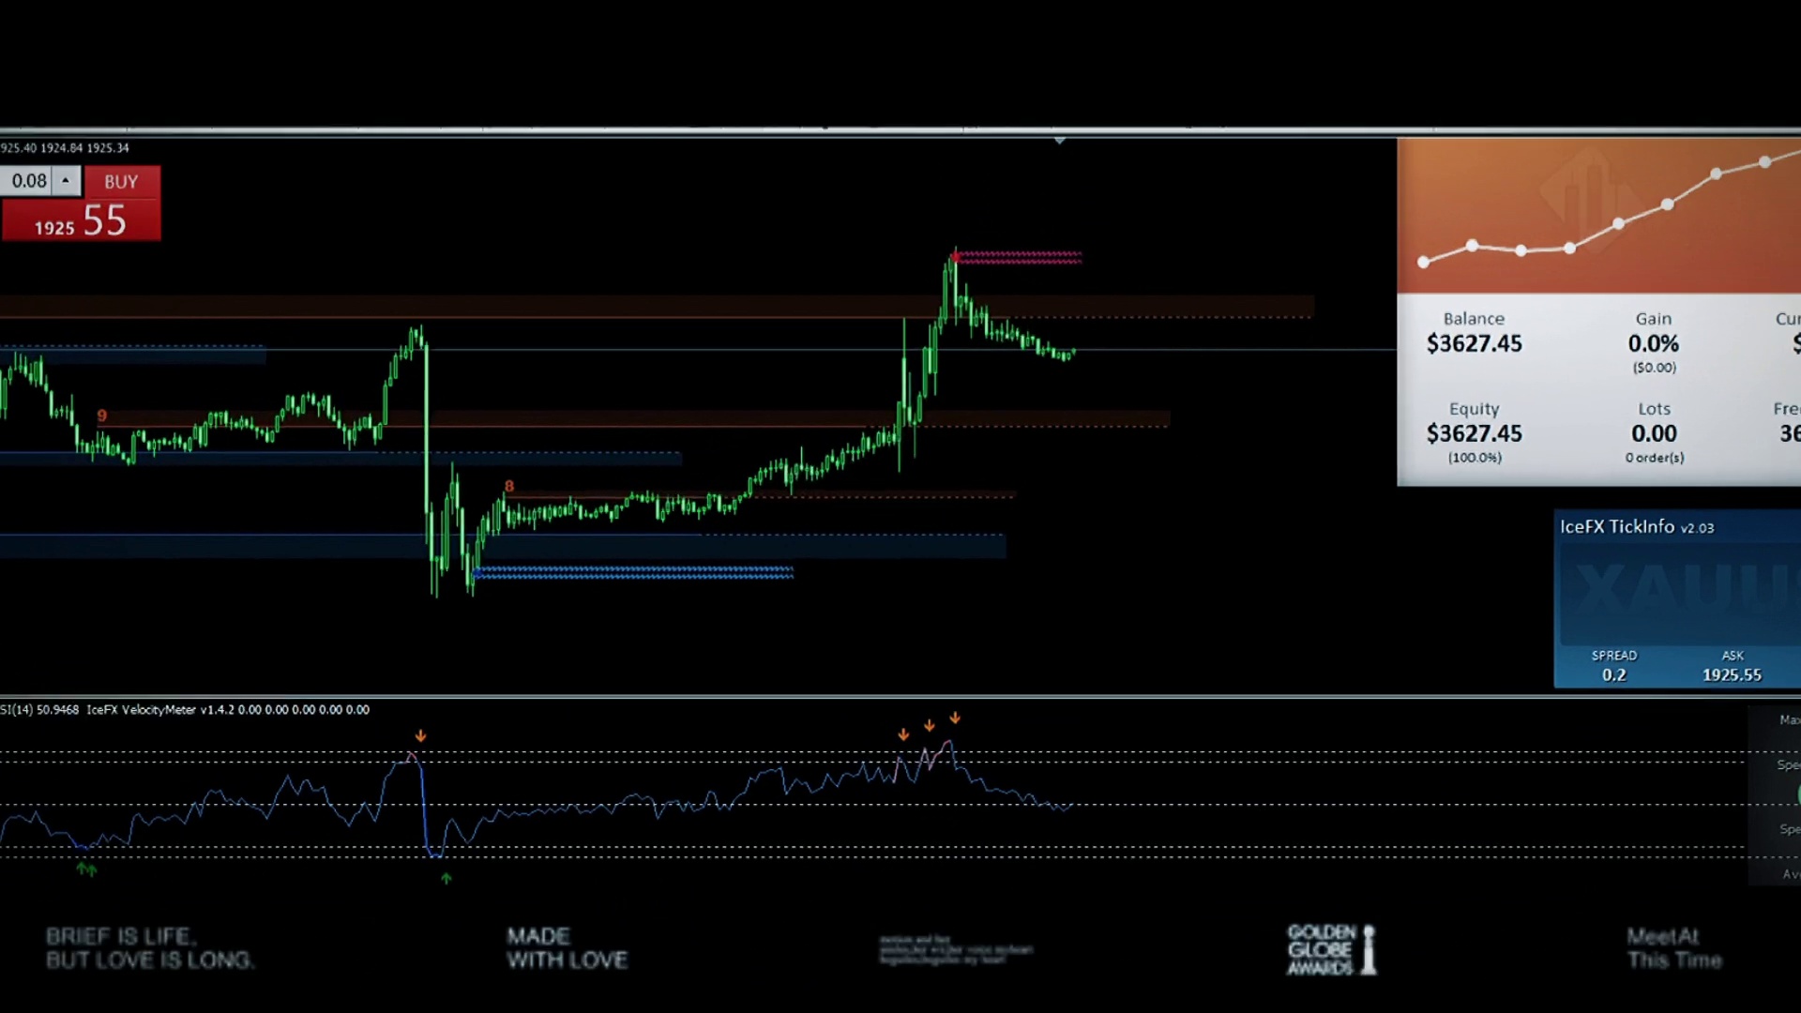Click the orange level label 8 on chart
This screenshot has width=1801, height=1013.
pyautogui.click(x=509, y=486)
